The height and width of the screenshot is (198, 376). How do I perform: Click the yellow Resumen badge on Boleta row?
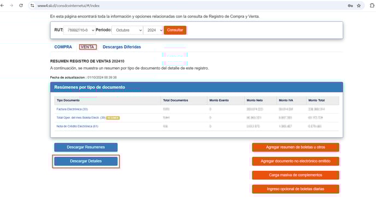[x=113, y=118]
